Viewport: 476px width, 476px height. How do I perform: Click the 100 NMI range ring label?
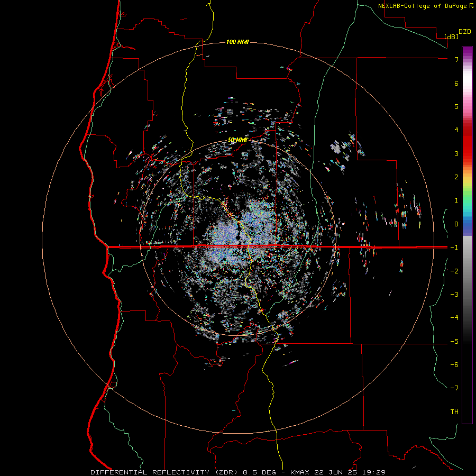click(x=237, y=42)
